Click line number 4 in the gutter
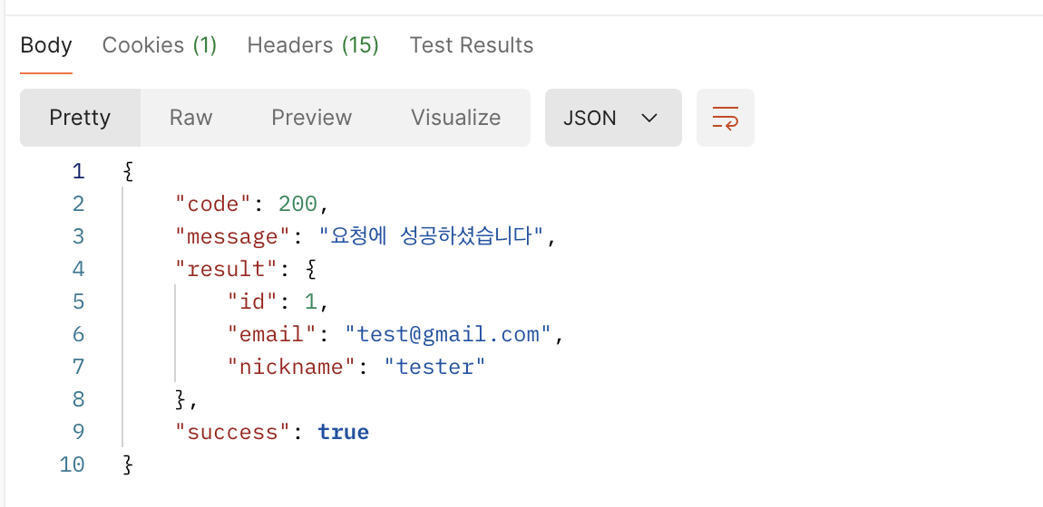This screenshot has height=507, width=1043. click(x=78, y=269)
